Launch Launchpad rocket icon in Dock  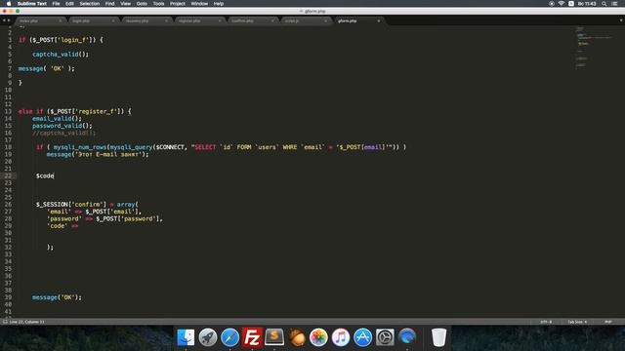click(208, 337)
